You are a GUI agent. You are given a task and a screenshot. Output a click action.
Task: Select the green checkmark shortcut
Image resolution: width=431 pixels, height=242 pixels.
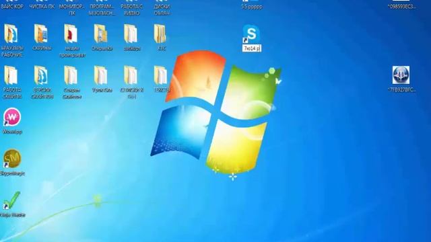tap(11, 200)
